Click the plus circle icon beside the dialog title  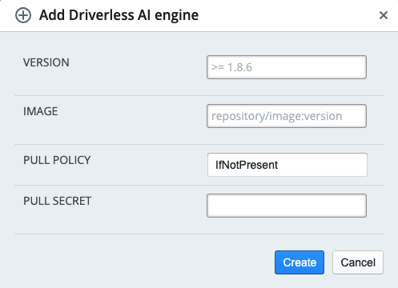23,15
